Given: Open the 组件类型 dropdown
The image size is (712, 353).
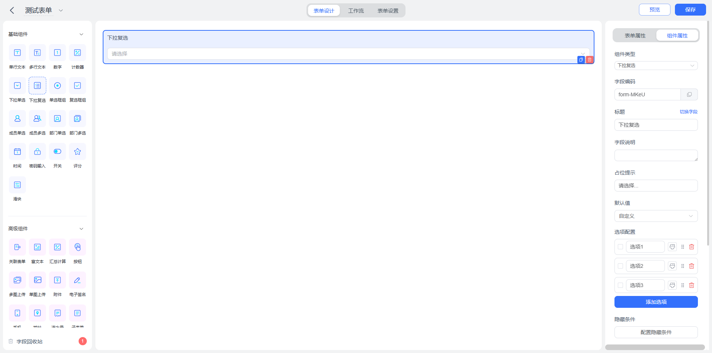Looking at the screenshot, I should (x=656, y=66).
